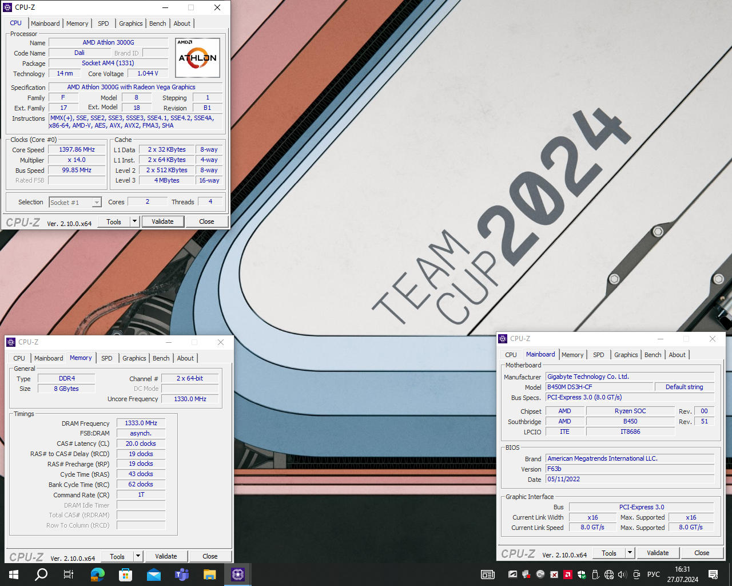The height and width of the screenshot is (586, 732).
Task: Click the grey circular arrow tray icon
Action: (540, 575)
